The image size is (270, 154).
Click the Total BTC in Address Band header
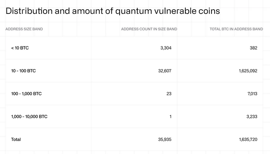236,29
